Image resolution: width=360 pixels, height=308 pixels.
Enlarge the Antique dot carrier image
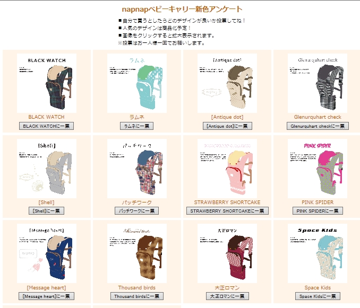coord(227,83)
